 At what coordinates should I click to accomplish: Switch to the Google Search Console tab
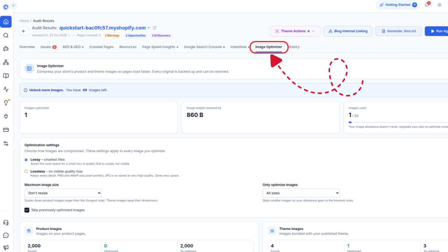(x=204, y=47)
